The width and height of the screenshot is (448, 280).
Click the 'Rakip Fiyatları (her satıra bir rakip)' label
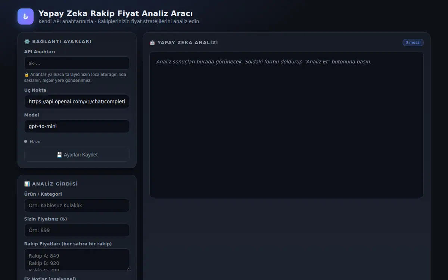pyautogui.click(x=68, y=244)
